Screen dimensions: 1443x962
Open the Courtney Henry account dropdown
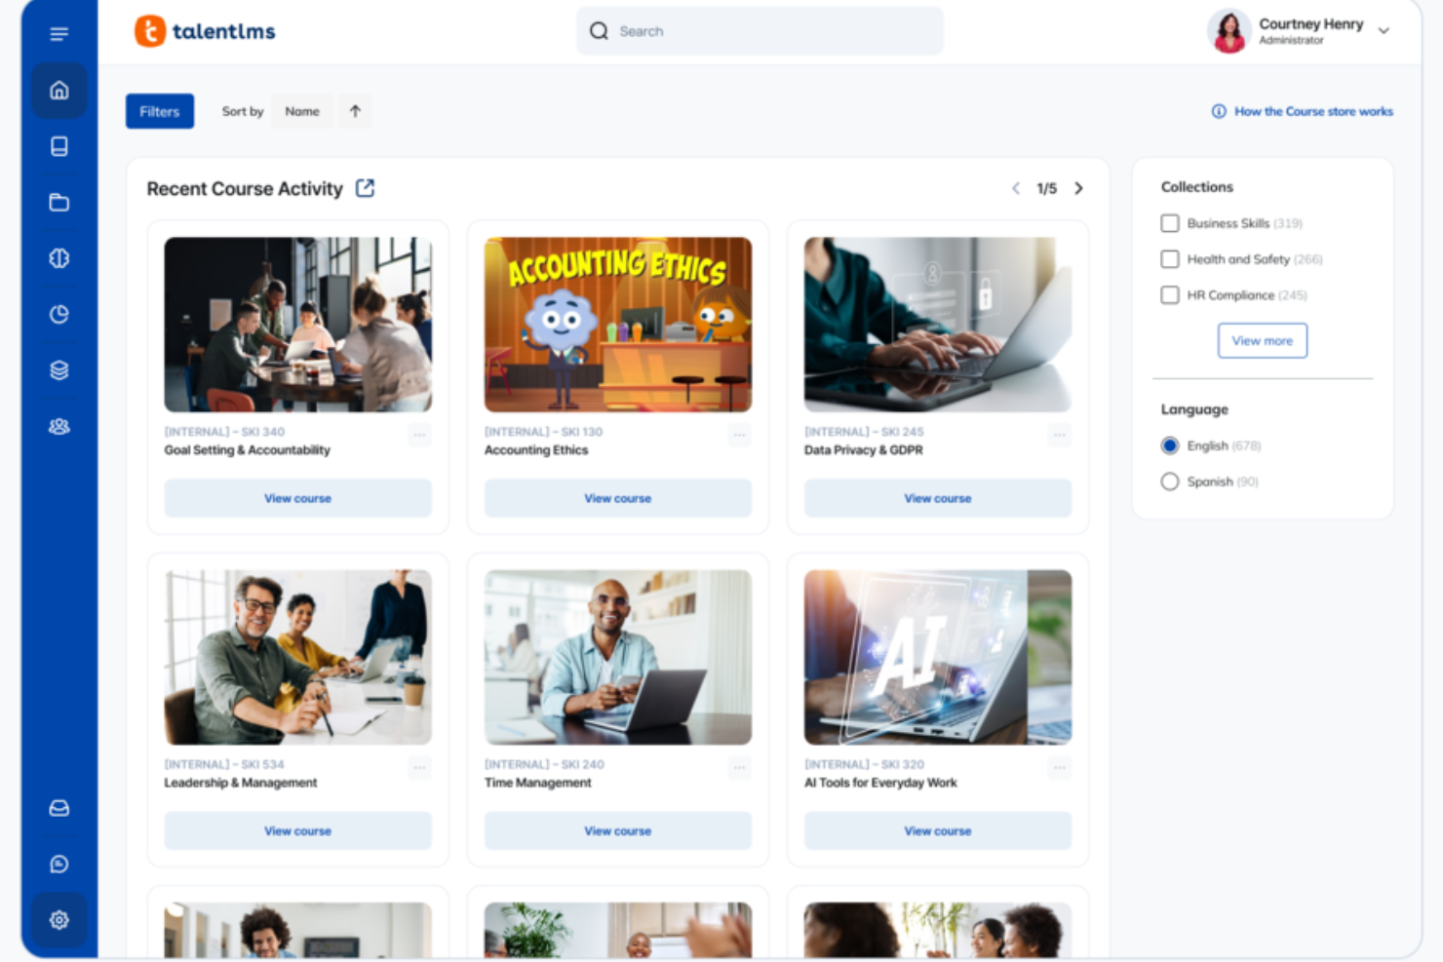tap(1384, 30)
